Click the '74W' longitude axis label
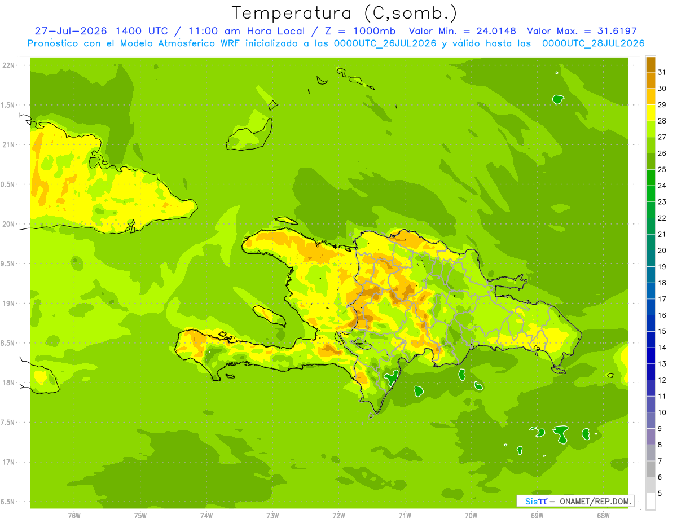The width and height of the screenshot is (677, 523). pyautogui.click(x=206, y=515)
